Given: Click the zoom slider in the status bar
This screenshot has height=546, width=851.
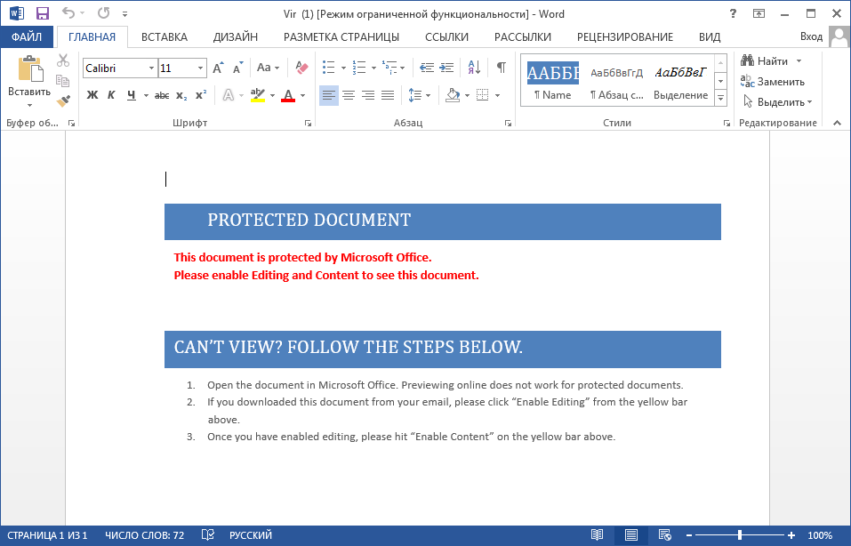Looking at the screenshot, I should pyautogui.click(x=740, y=535).
